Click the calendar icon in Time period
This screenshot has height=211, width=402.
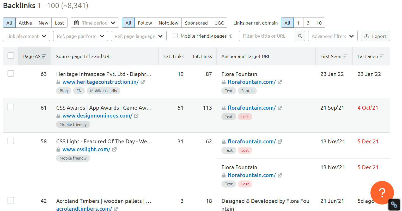pos(76,23)
